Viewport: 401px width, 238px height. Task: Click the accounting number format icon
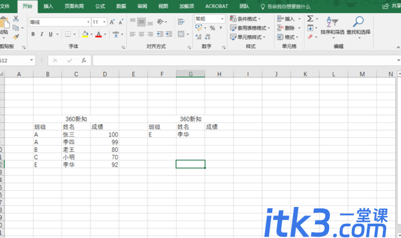point(199,28)
